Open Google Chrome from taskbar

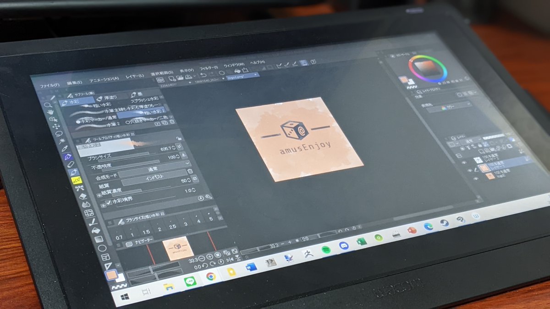coord(211,276)
